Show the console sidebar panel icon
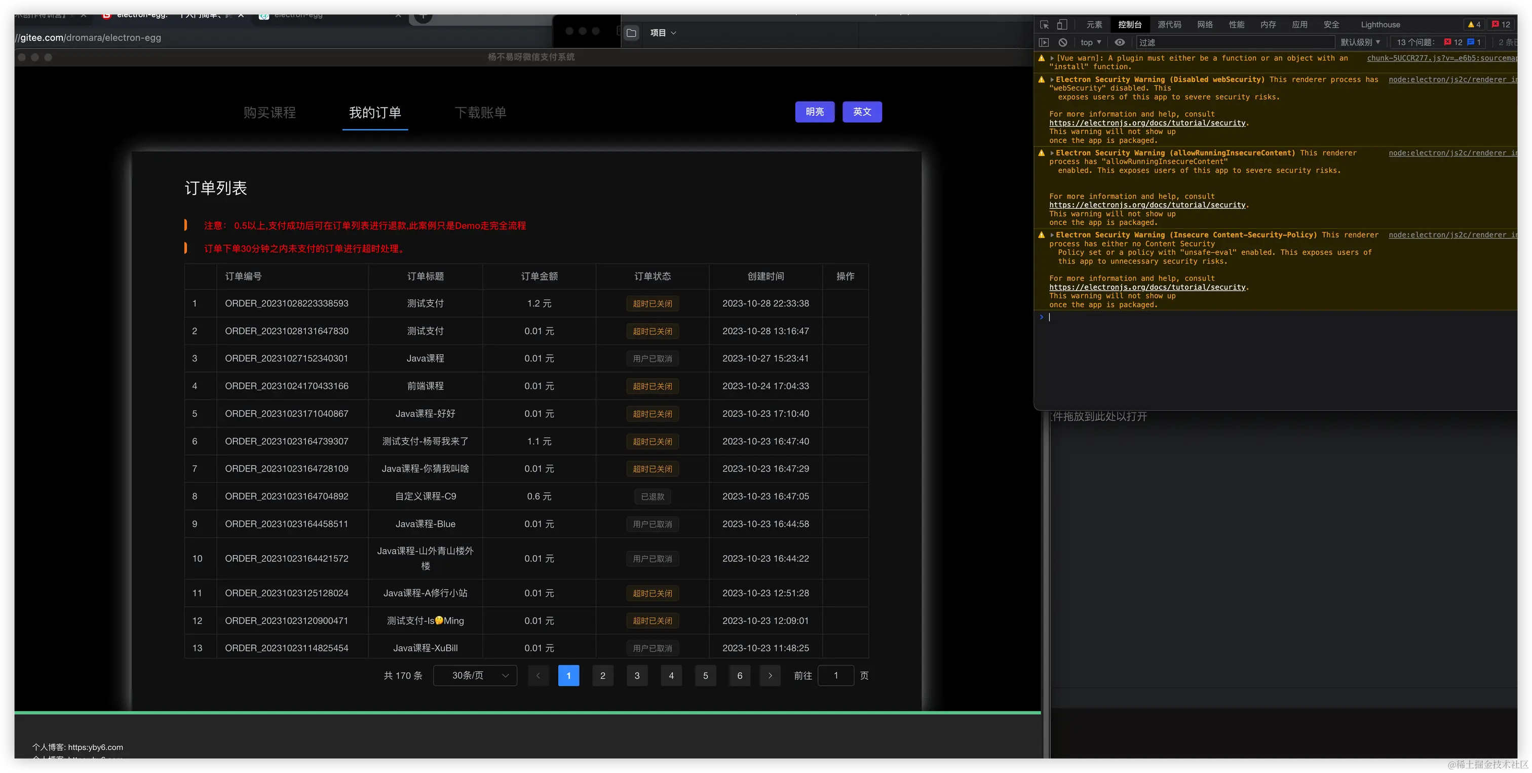1532x773 pixels. (1044, 42)
